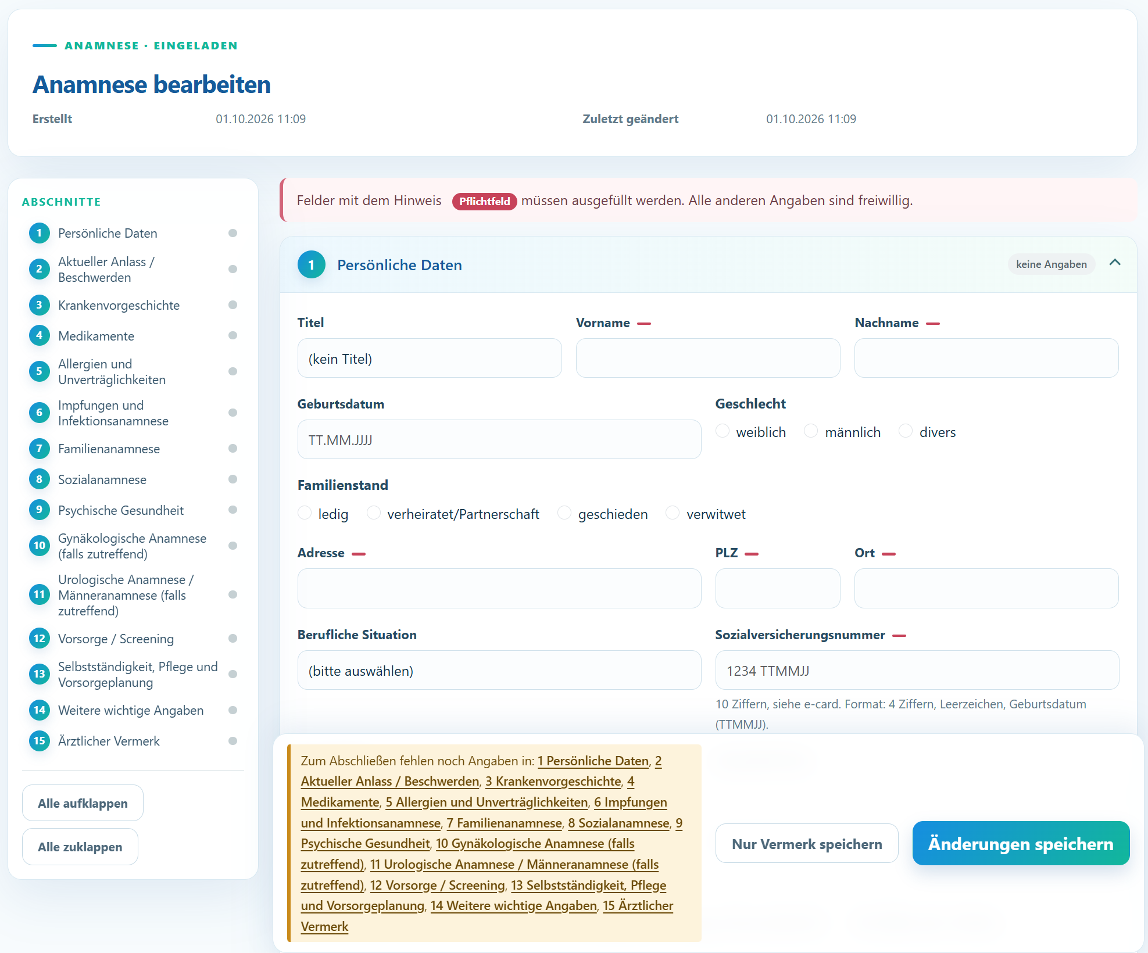Screen dimensions: 1148x953
Task: Click the number 14 badge for Weitere wichtige Angaben
Action: tap(40, 710)
